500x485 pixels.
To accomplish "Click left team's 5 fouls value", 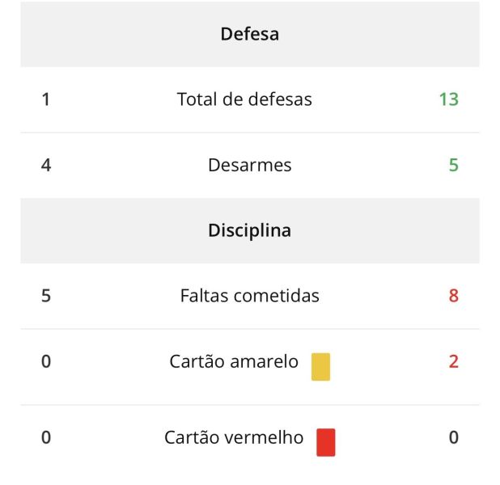I will coord(45,296).
